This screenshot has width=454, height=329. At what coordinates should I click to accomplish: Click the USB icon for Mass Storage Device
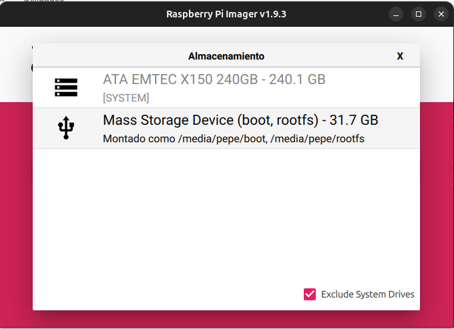[x=66, y=128]
